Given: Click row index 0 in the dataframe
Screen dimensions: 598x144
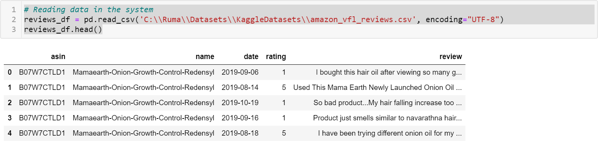Looking at the screenshot, I should [x=10, y=72].
